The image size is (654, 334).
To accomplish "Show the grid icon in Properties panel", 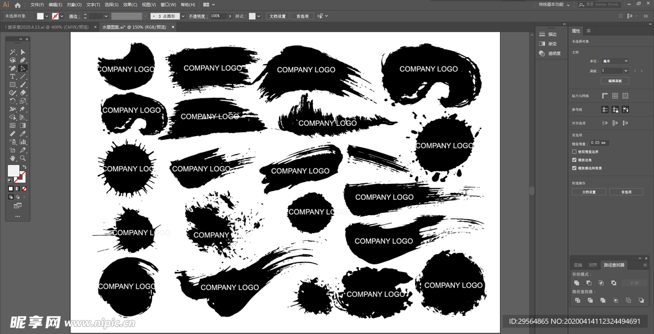I will (x=615, y=96).
